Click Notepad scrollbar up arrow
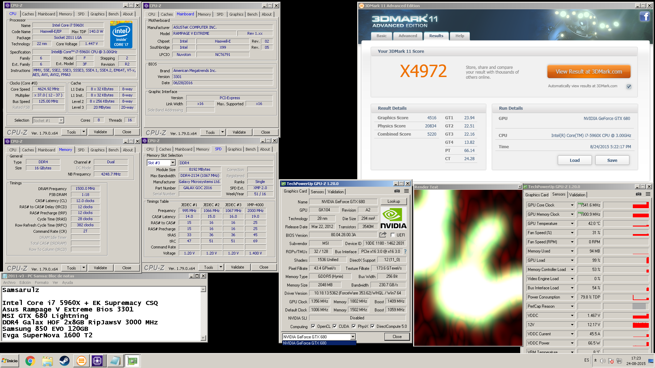Image resolution: width=655 pixels, height=368 pixels. coord(203,289)
